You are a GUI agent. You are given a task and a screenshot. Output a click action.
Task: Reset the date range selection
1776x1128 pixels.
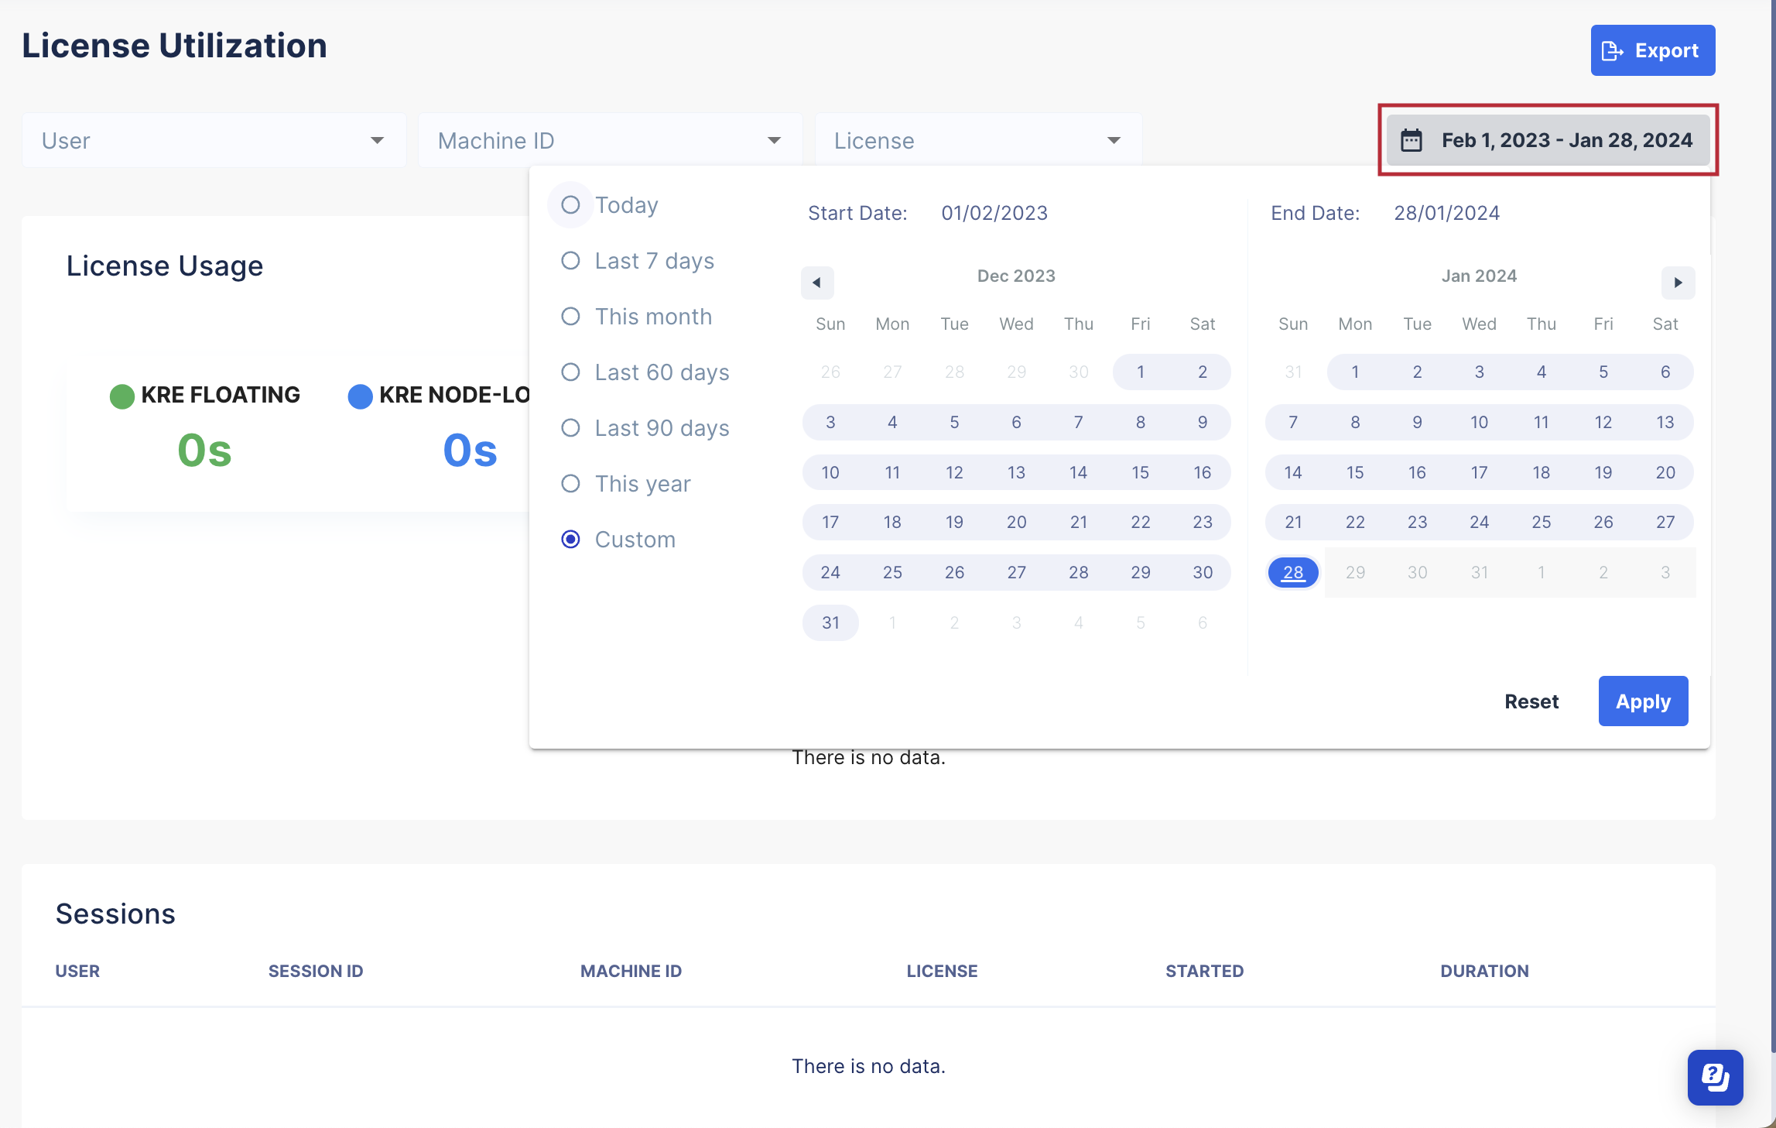[x=1531, y=701]
